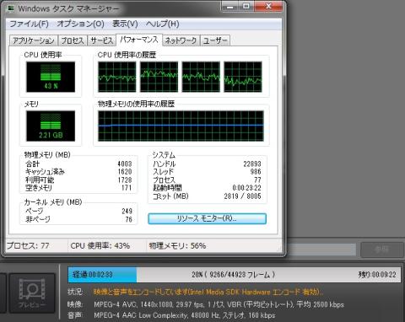Click the grayed-out 参照 button in encoder window
The height and width of the screenshot is (322, 405).
click(x=382, y=250)
